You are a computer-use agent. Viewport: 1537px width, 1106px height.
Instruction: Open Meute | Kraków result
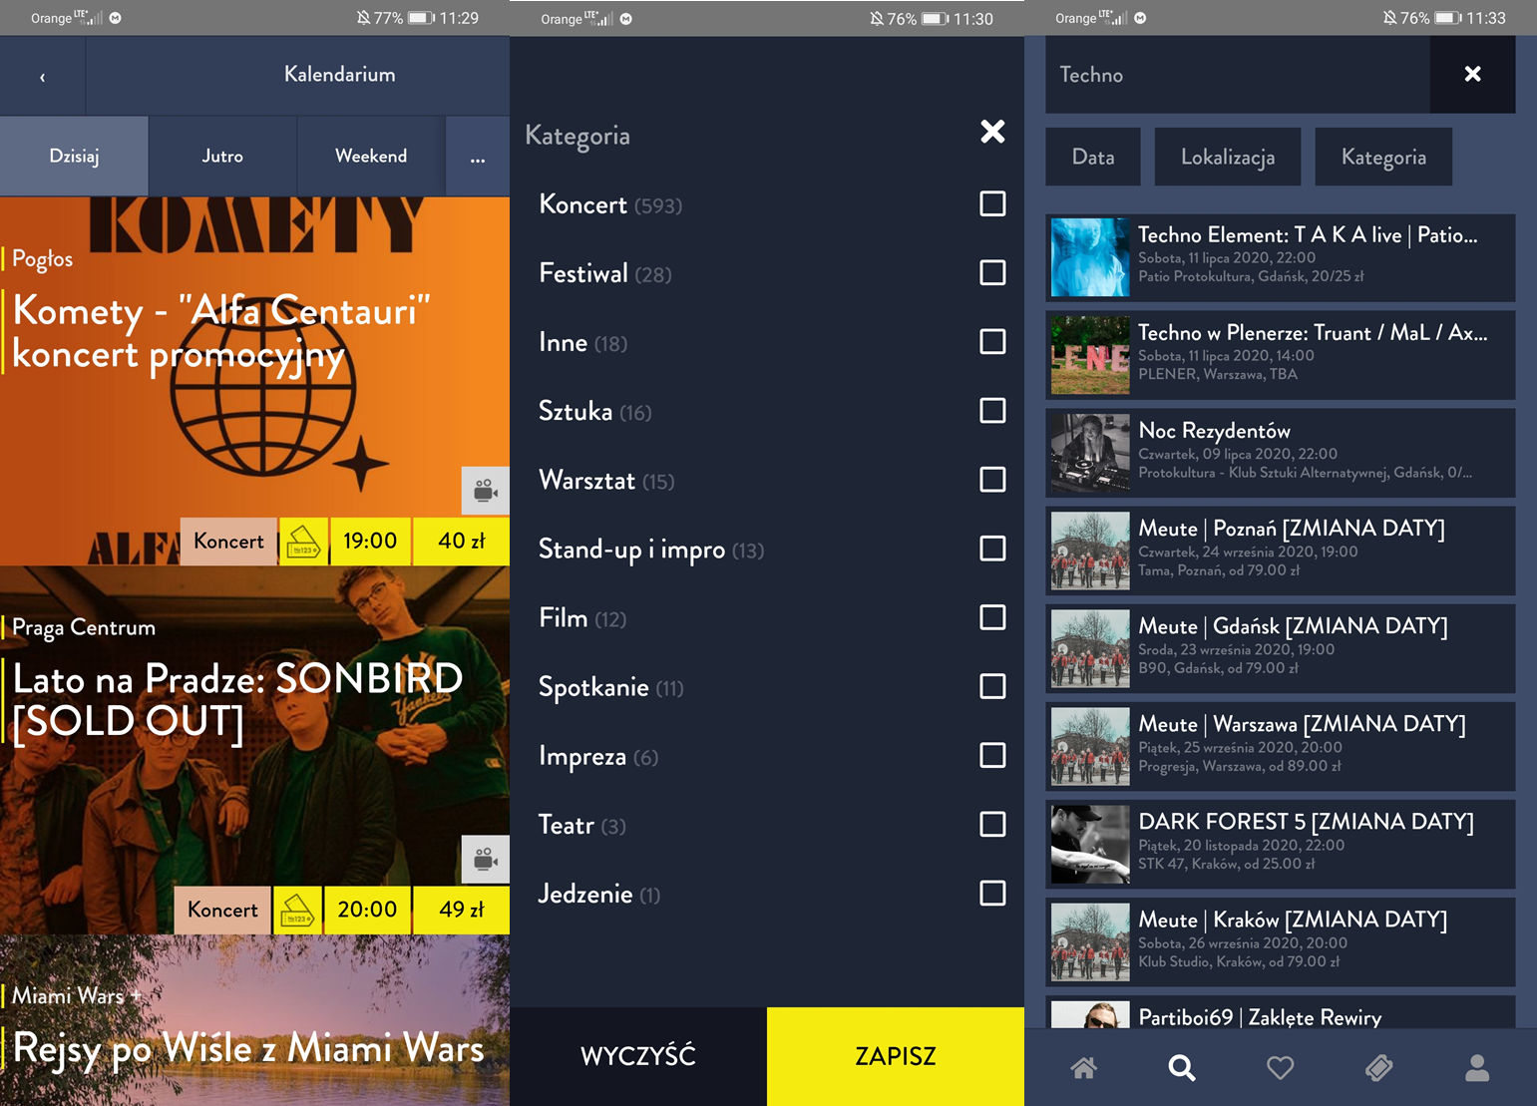point(1281,941)
